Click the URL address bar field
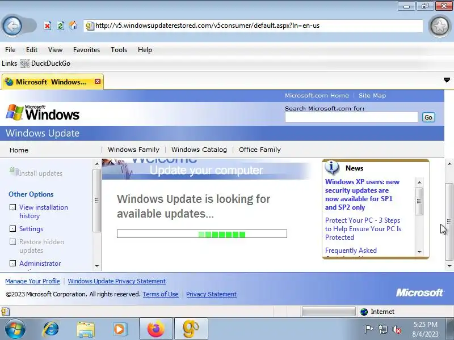Image resolution: width=454 pixels, height=340 pixels. [x=253, y=25]
